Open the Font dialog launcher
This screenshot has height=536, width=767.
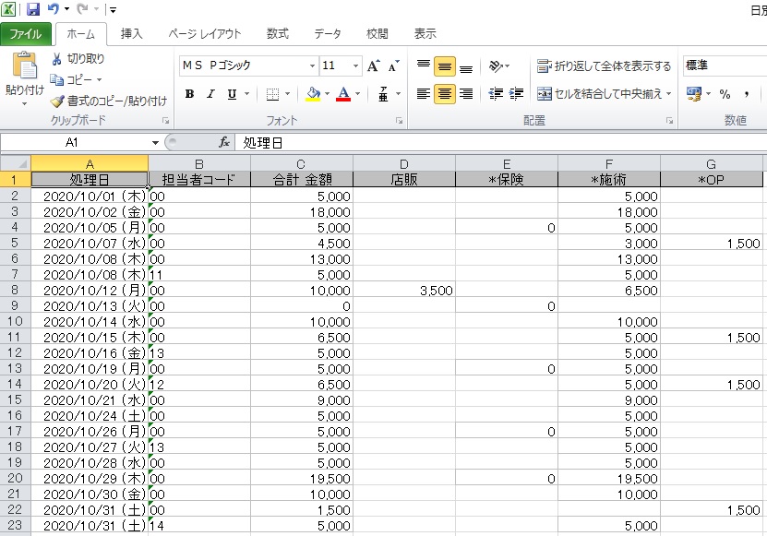(399, 120)
